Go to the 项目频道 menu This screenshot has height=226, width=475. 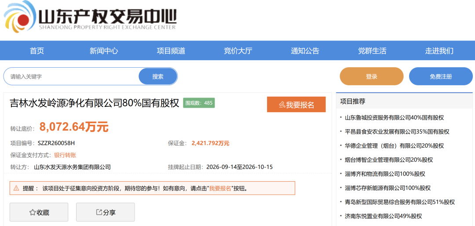(x=171, y=51)
